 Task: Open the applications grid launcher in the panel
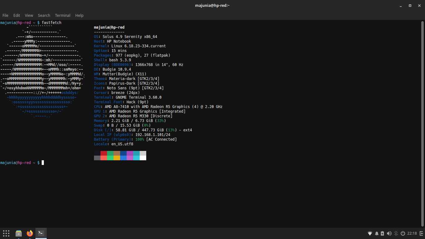[6, 233]
